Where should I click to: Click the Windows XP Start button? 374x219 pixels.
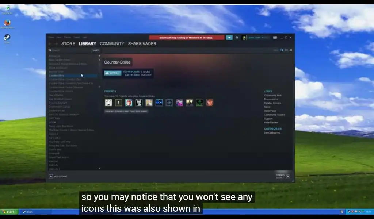pos(9,212)
